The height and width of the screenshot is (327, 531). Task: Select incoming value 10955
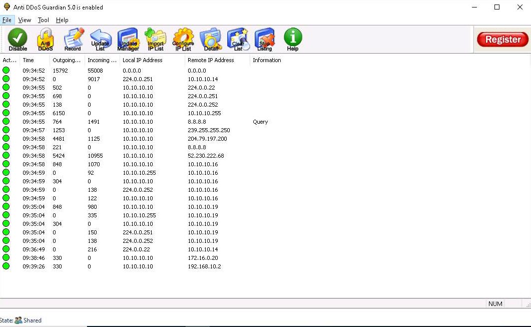point(95,156)
